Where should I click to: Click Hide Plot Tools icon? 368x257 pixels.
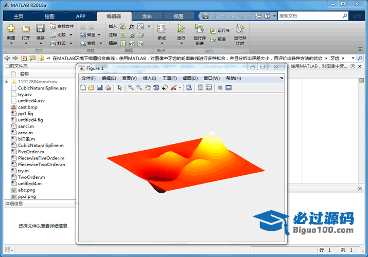(220, 87)
